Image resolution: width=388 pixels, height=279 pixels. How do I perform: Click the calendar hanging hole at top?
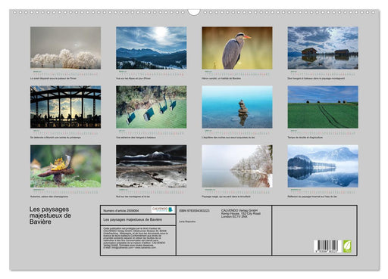coord(194,12)
